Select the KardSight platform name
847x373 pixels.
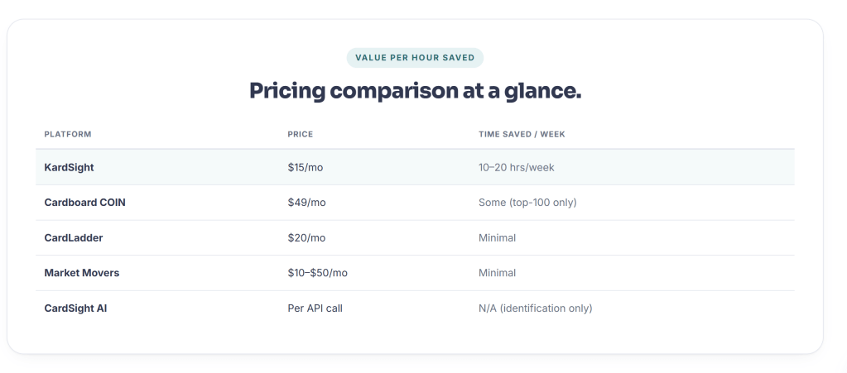(x=70, y=167)
